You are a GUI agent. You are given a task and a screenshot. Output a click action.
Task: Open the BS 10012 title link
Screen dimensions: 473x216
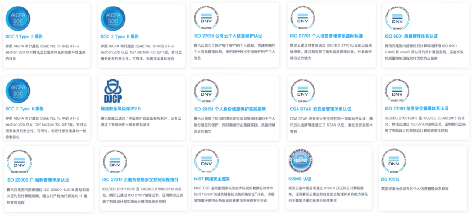click(x=390, y=179)
